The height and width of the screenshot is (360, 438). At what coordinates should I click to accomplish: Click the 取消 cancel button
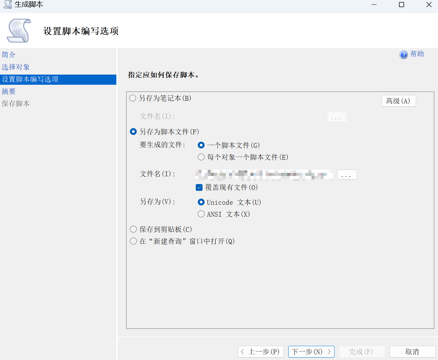point(412,352)
